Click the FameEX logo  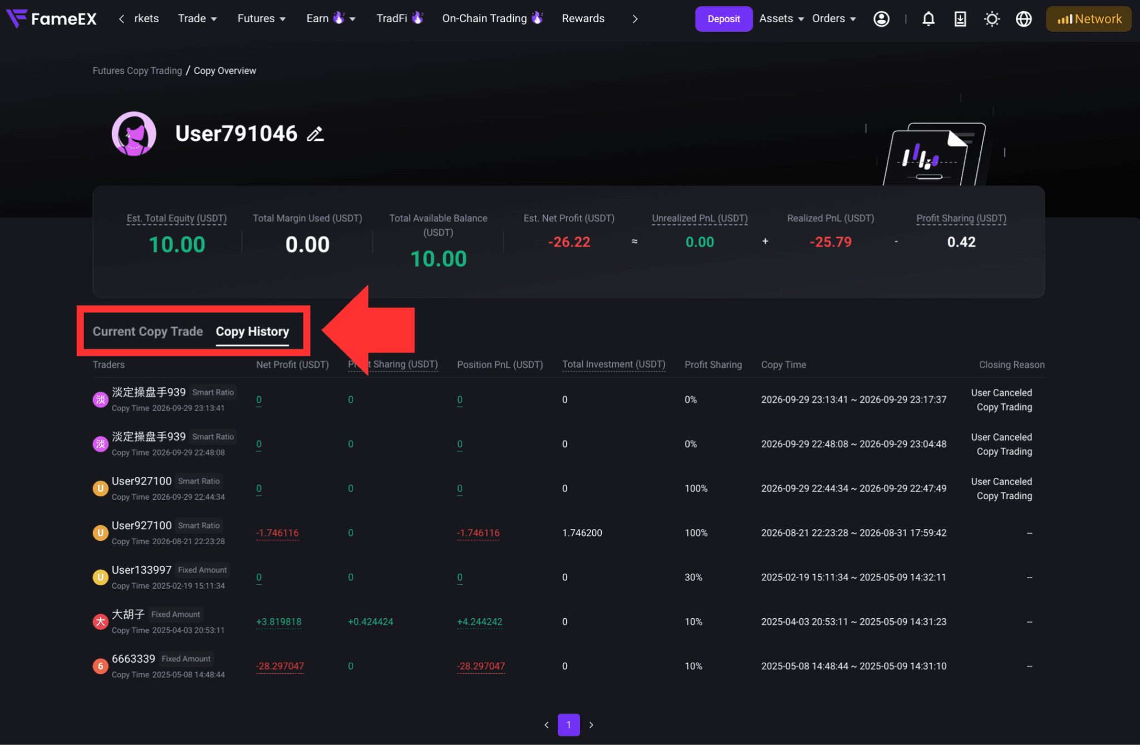pos(51,18)
